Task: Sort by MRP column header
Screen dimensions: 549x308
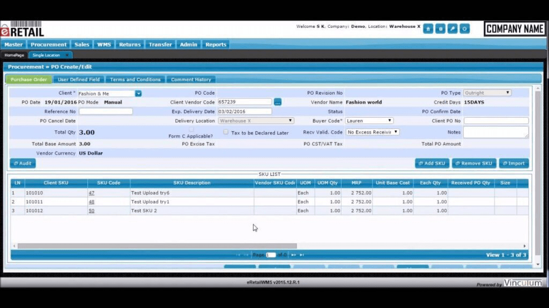Action: (x=357, y=183)
